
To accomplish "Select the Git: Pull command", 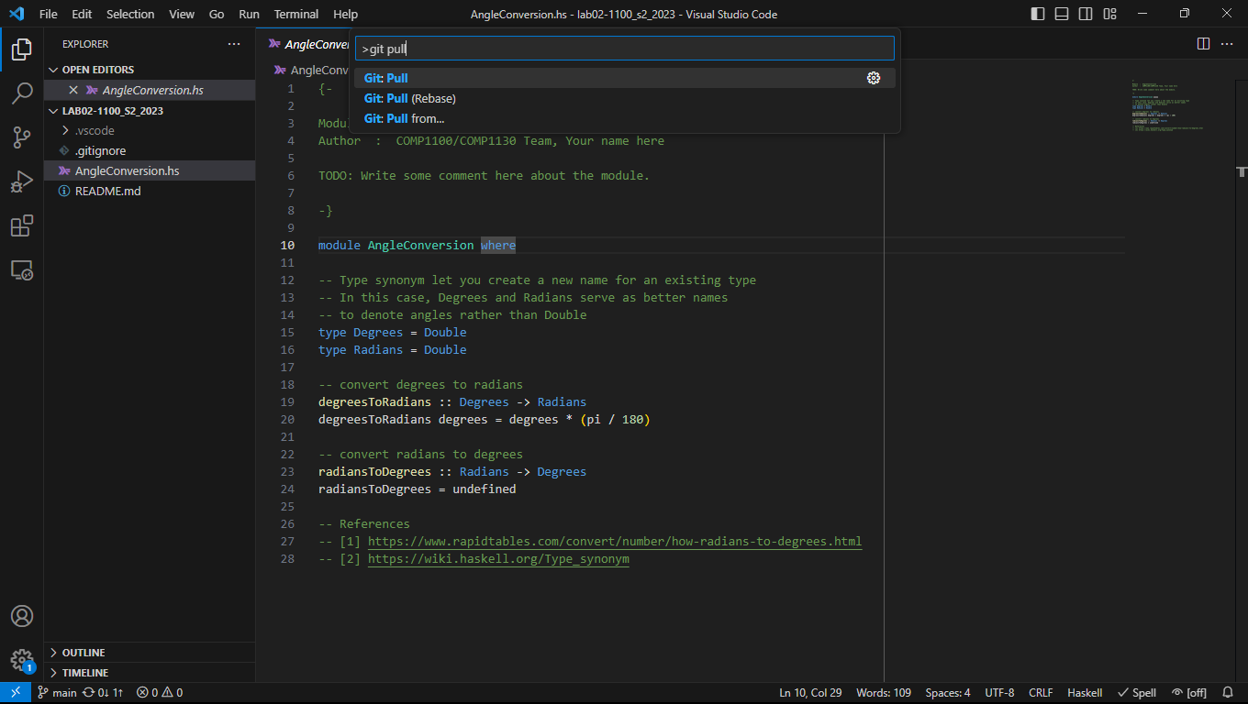I will (x=625, y=78).
